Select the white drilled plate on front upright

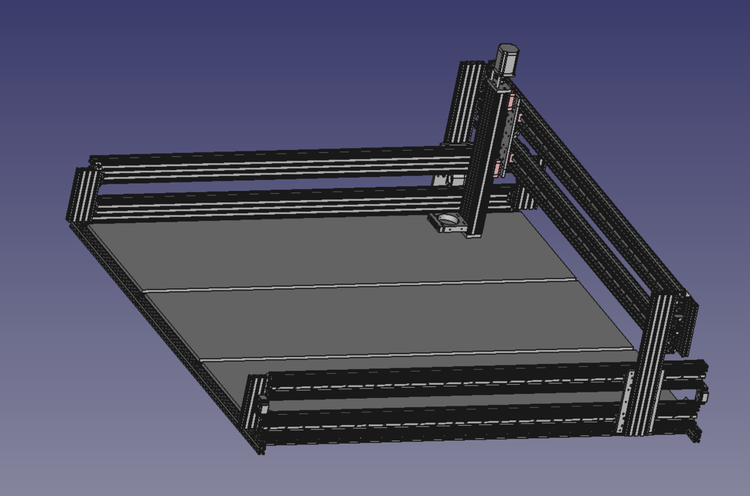point(629,403)
